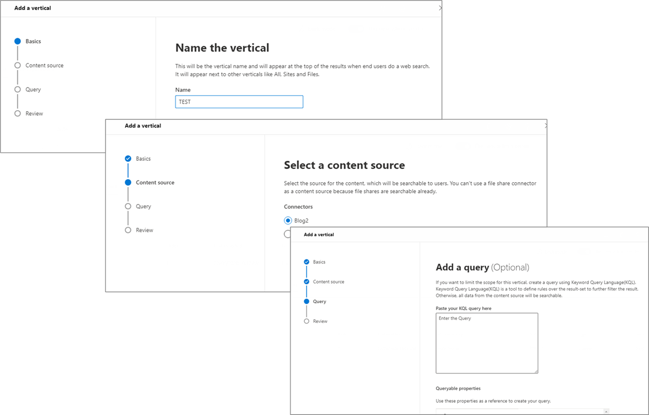The height and width of the screenshot is (415, 649).
Task: Click Basics checkmark in Add a query window
Action: click(306, 262)
